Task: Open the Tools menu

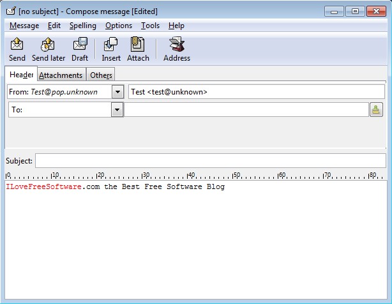Action: 150,26
